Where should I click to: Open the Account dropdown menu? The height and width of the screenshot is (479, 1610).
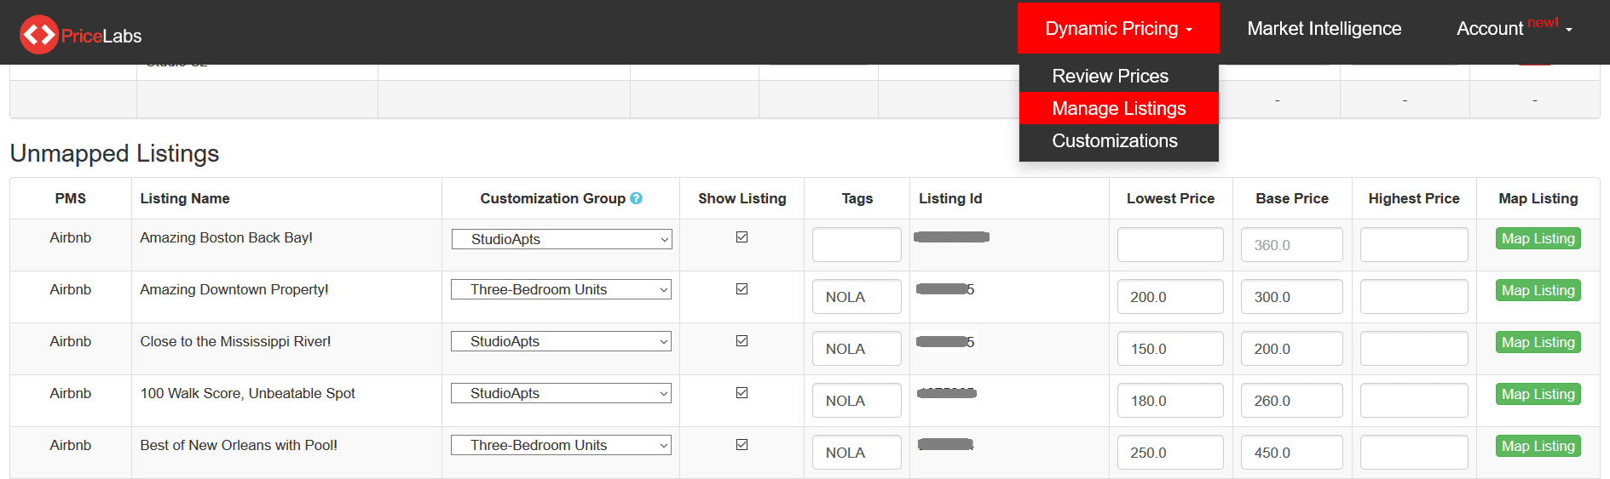coord(1514,29)
